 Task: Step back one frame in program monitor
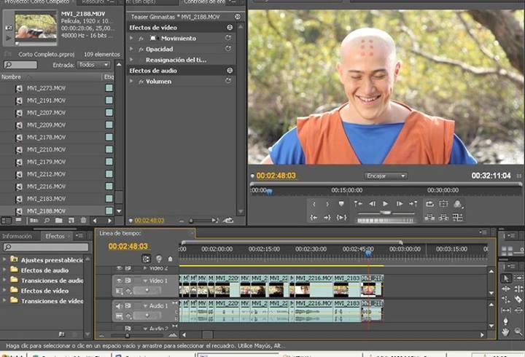(x=372, y=204)
